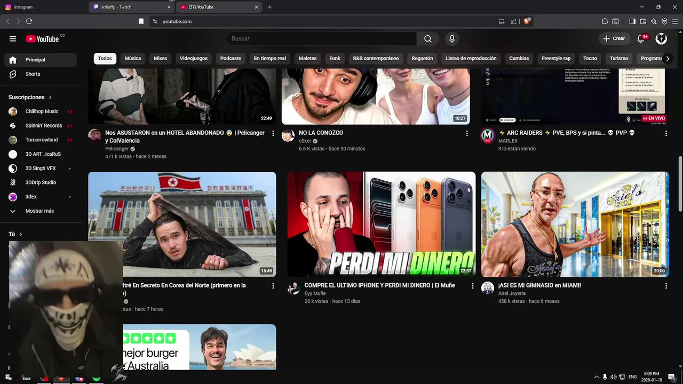Open options for iPhone PERDI MI DINERO video
Screen dimensions: 683x384
[x=472, y=286]
